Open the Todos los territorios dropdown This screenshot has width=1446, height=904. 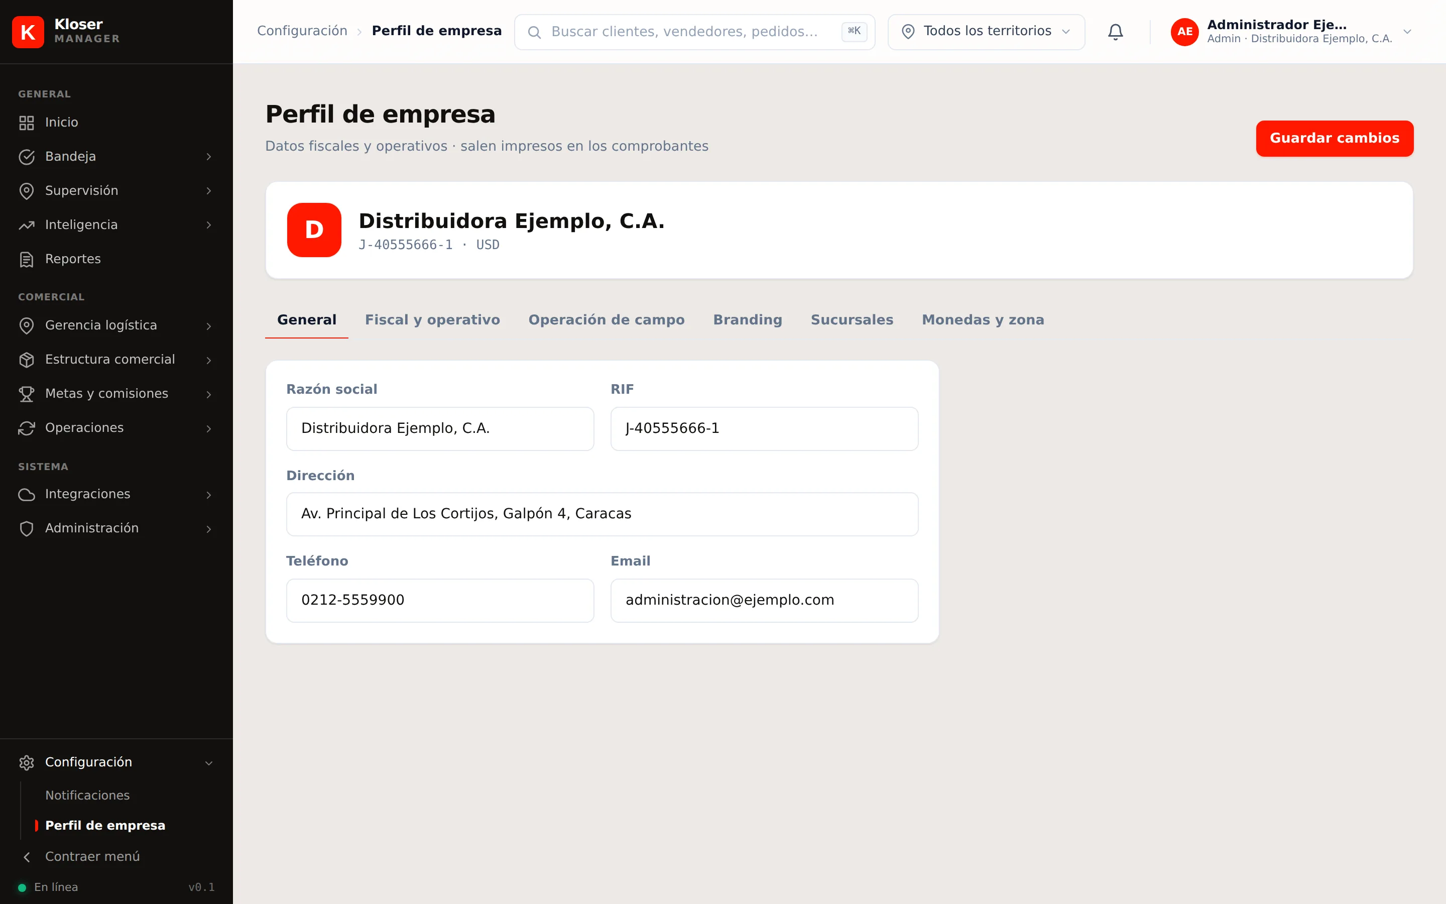986,32
